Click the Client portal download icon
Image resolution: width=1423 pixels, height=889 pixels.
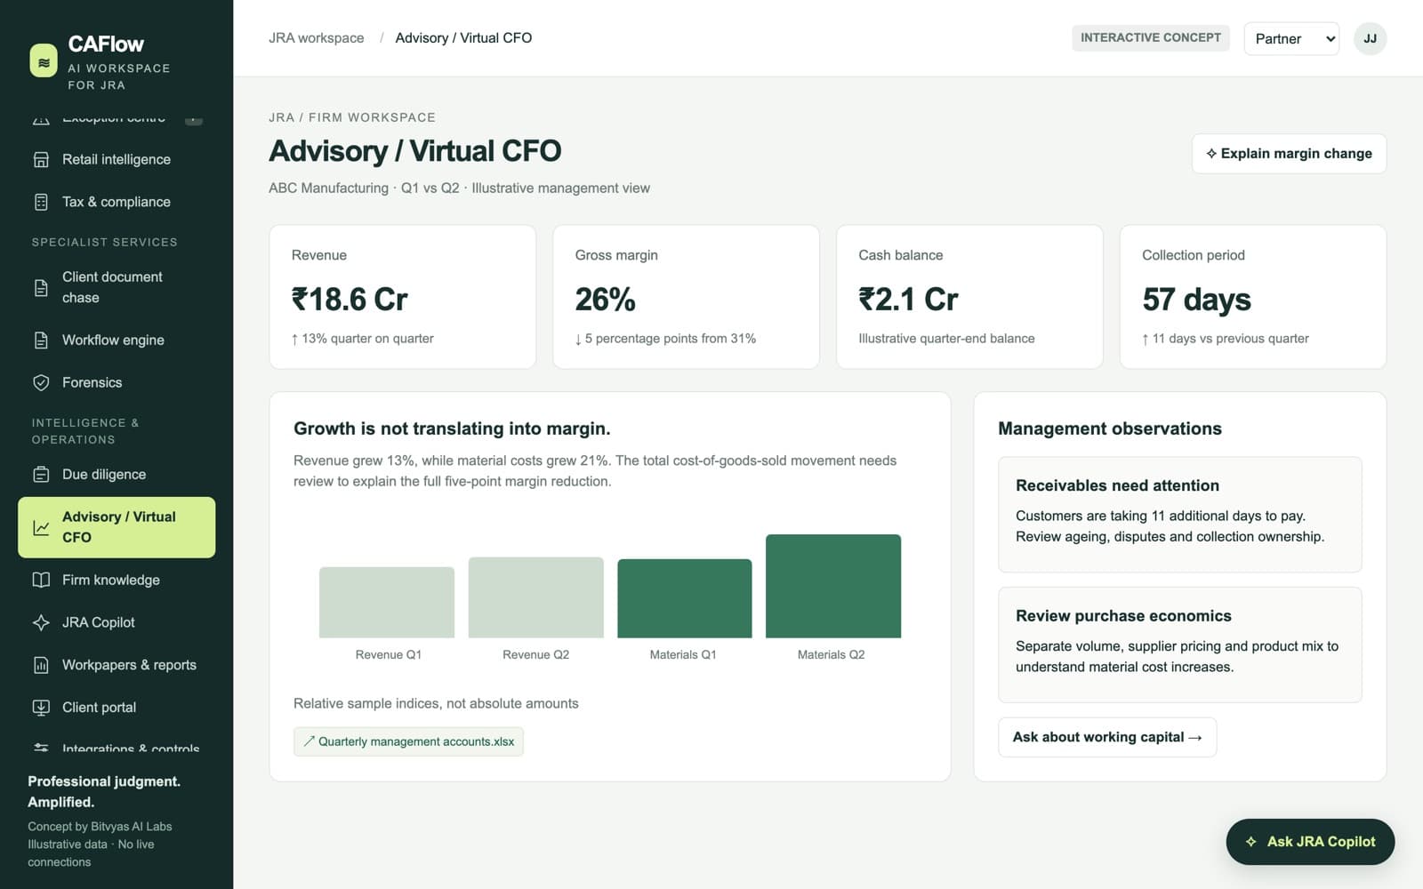(x=41, y=709)
